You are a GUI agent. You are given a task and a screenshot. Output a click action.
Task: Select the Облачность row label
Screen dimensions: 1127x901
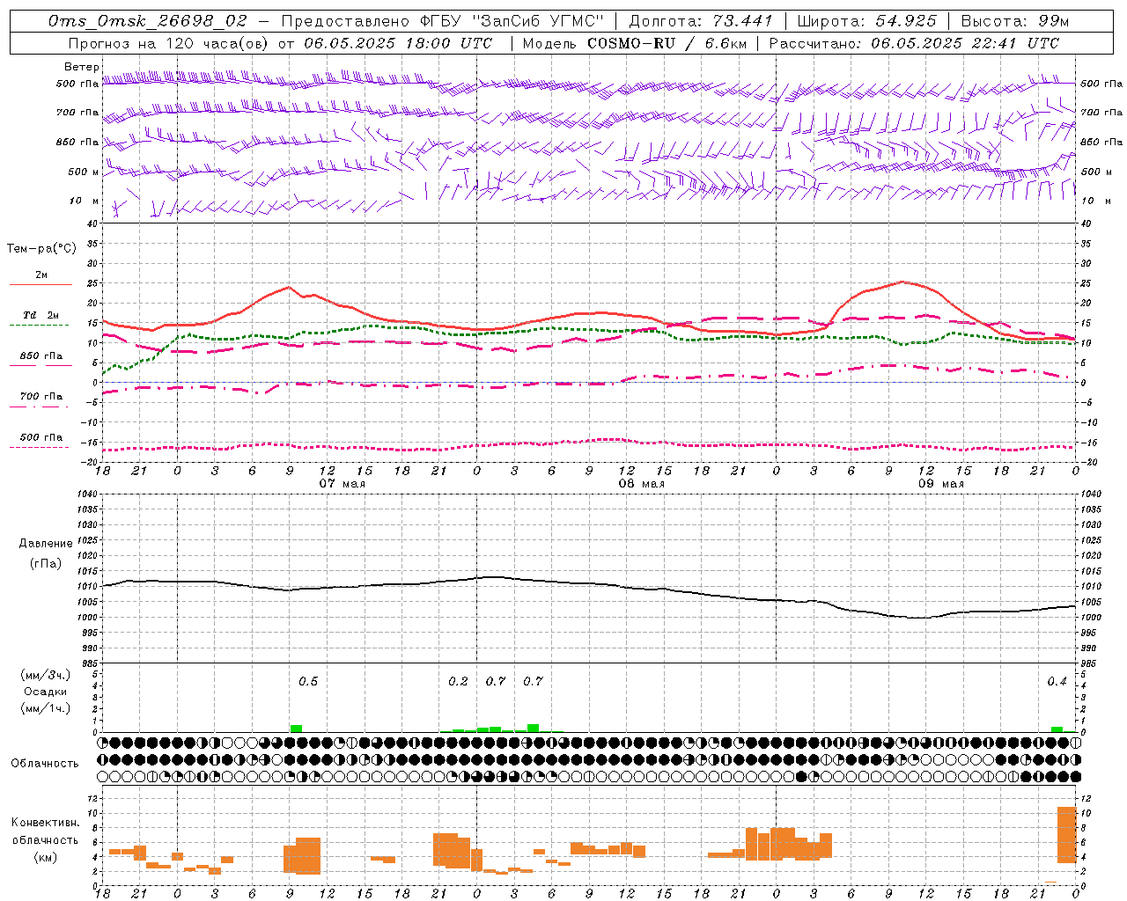[45, 764]
